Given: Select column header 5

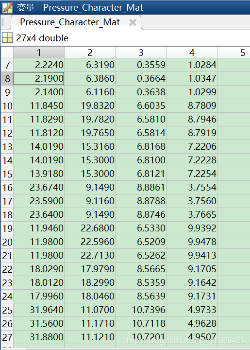Looking at the screenshot, I should (233, 52).
